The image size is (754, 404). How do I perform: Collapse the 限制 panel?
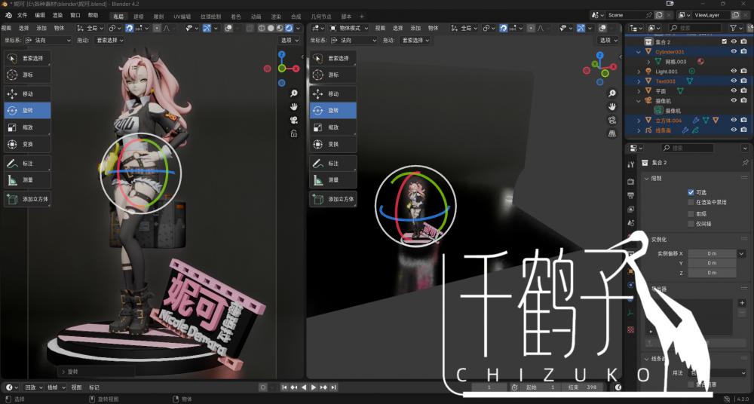click(647, 179)
